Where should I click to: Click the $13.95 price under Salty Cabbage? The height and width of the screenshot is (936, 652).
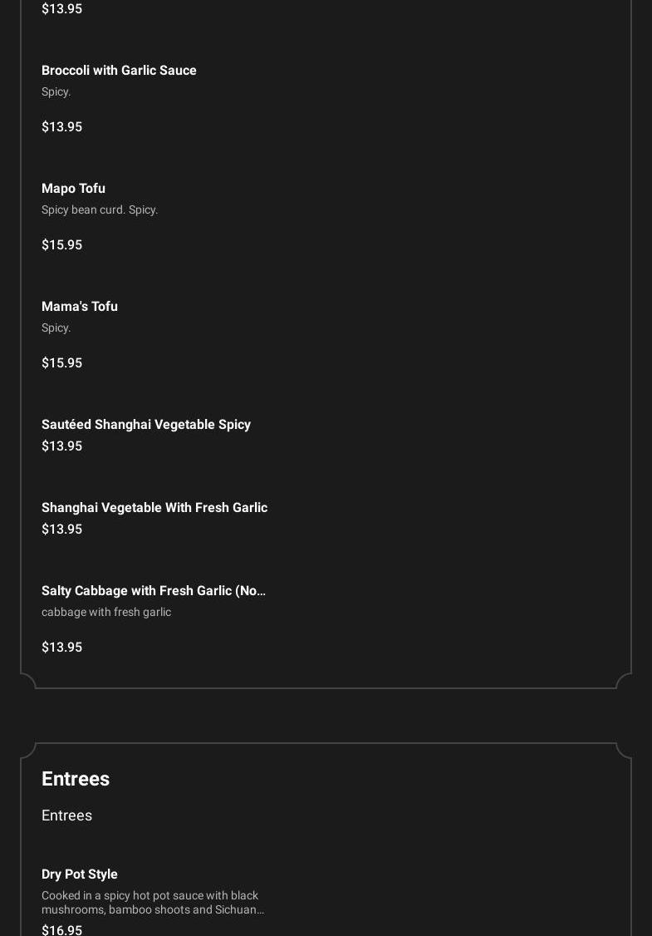(x=61, y=648)
